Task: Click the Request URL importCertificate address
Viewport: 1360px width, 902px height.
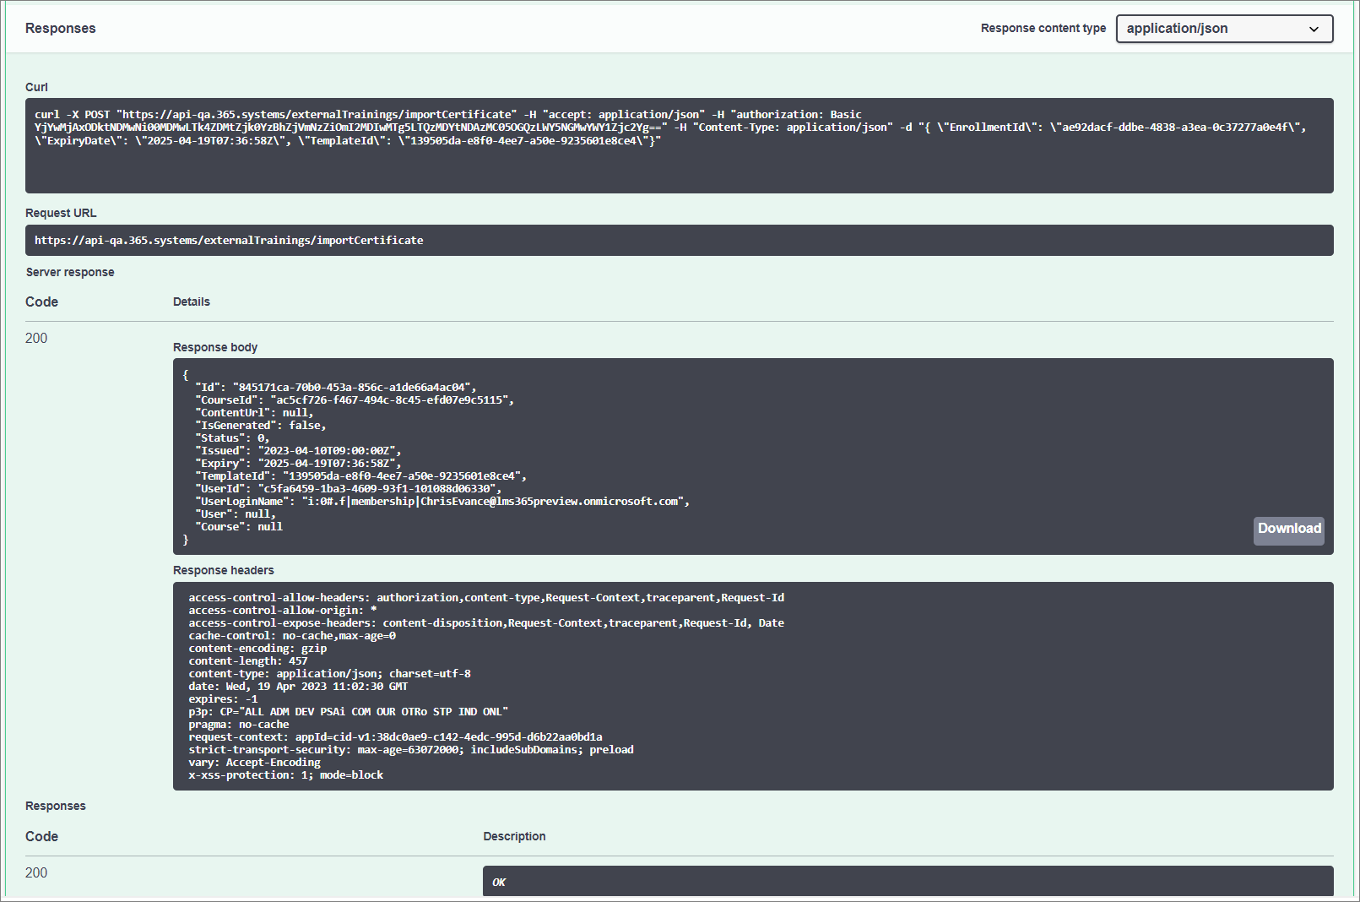Action: [229, 241]
